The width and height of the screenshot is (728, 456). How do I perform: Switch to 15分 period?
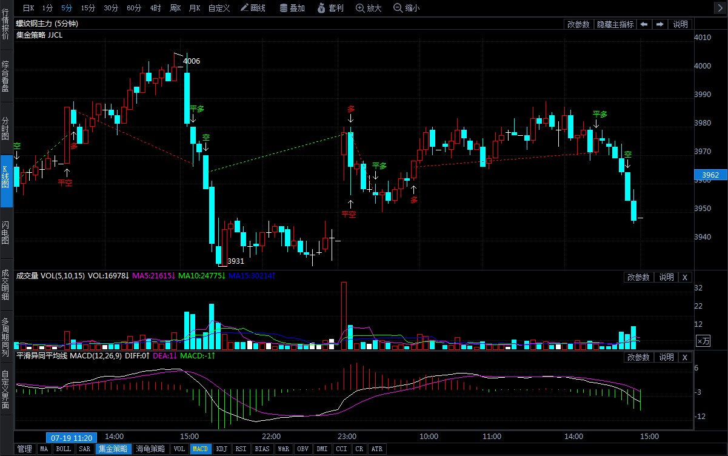(88, 8)
